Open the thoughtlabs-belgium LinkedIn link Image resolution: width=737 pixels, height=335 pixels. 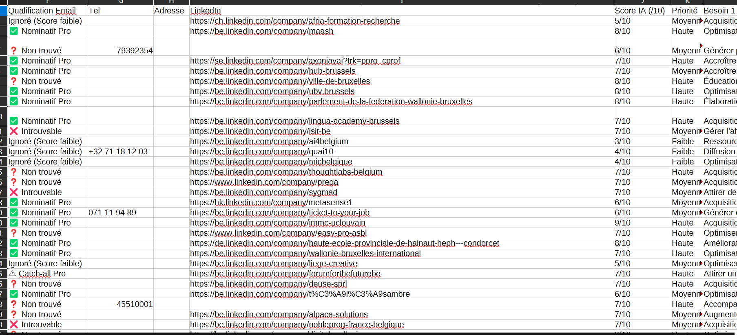286,172
